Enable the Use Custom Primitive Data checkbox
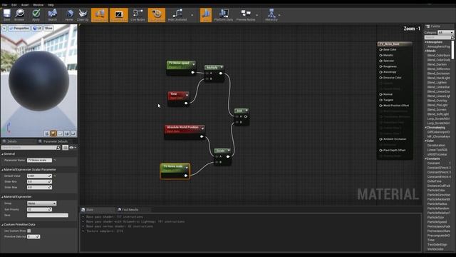Image resolution: width=456 pixels, height=257 pixels. (x=29, y=231)
